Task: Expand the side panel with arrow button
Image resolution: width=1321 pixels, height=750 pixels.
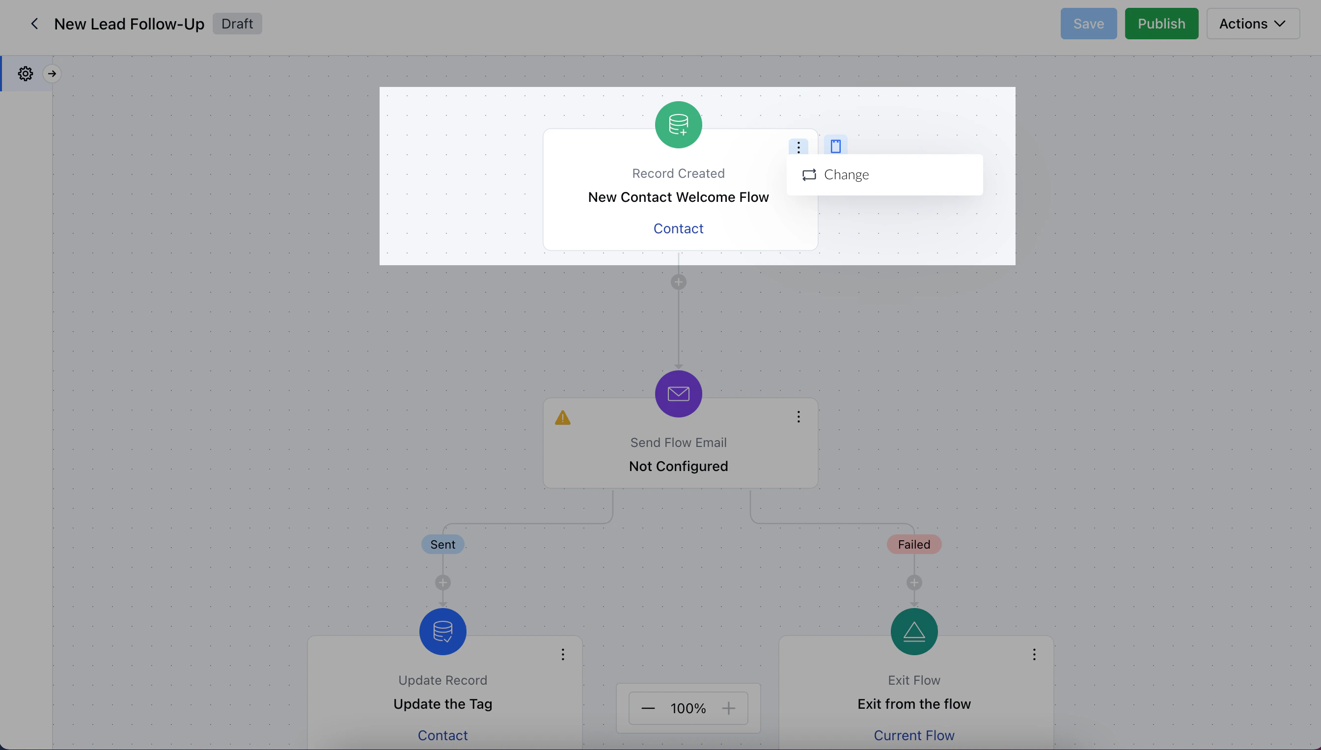Action: (x=52, y=74)
